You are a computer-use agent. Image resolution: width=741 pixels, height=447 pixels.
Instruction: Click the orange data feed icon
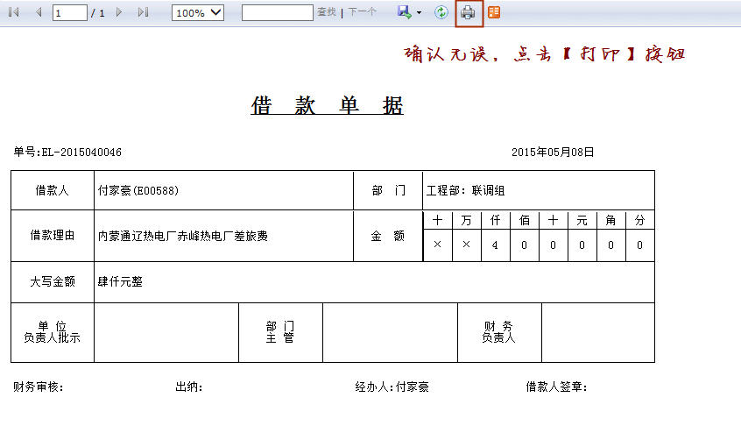click(494, 12)
